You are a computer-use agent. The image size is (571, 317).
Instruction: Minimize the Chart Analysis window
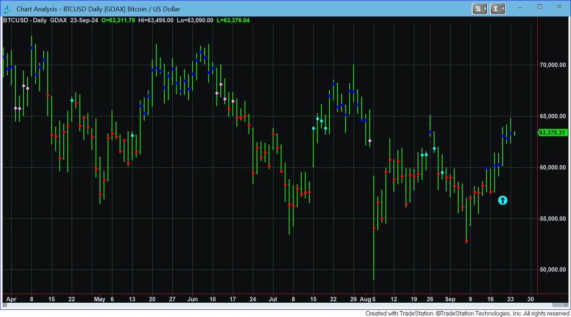pos(520,8)
